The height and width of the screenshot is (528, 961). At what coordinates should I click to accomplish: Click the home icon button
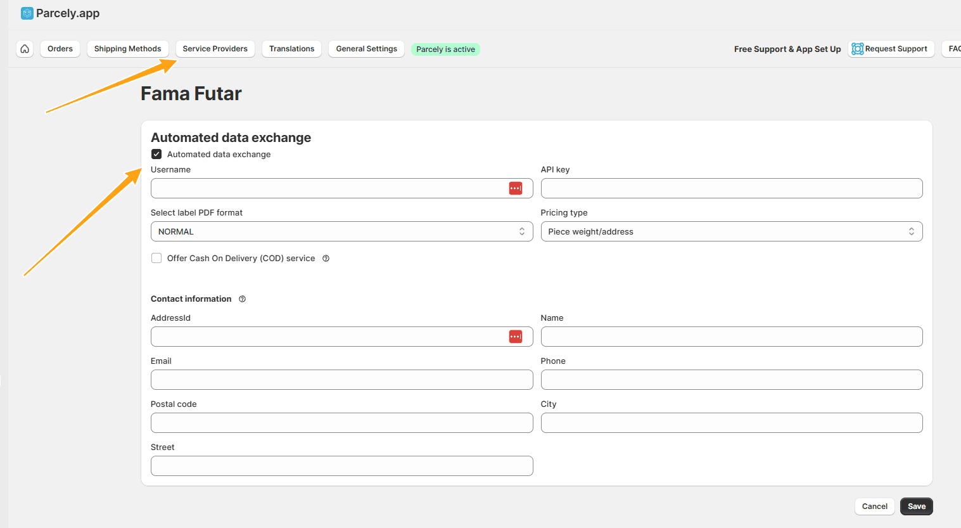(25, 49)
